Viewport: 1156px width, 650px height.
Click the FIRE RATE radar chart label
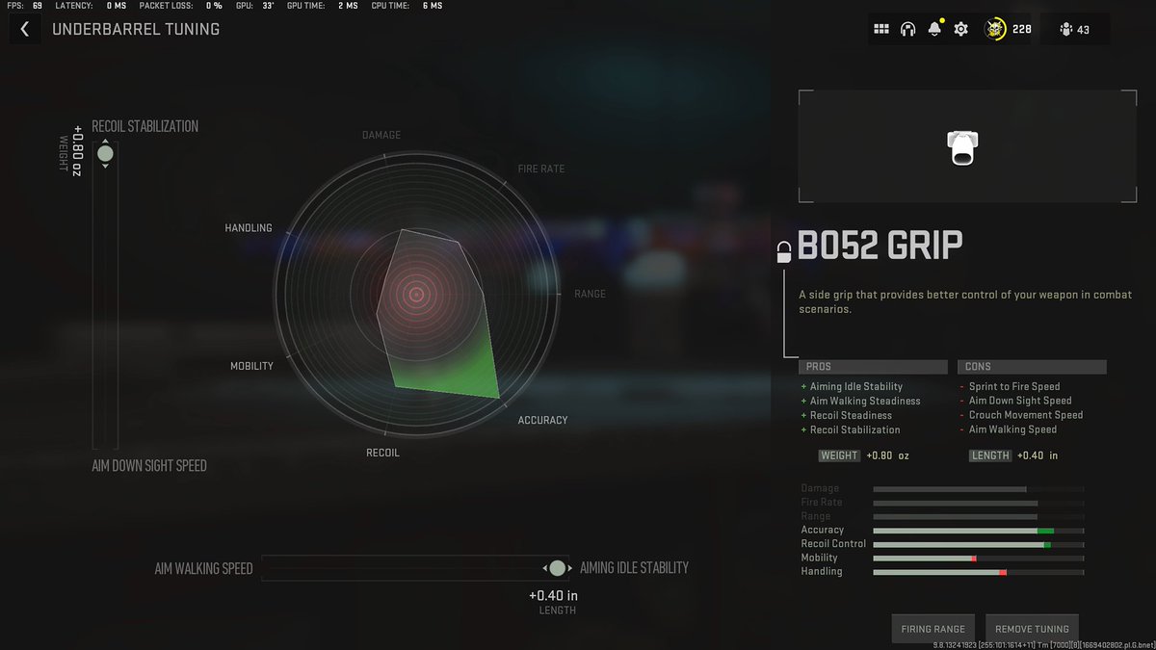pyautogui.click(x=541, y=169)
